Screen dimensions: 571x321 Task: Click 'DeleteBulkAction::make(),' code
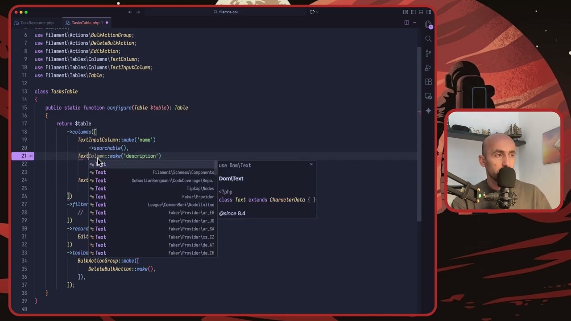(122, 269)
